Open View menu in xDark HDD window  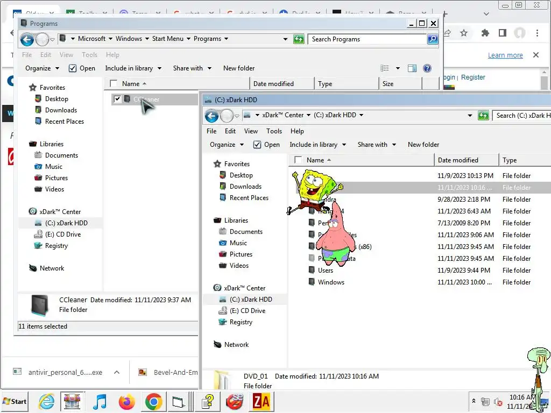pos(251,131)
